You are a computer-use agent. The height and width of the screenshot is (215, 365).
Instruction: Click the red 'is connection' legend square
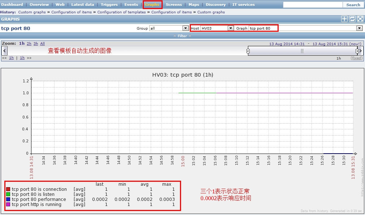point(8,189)
